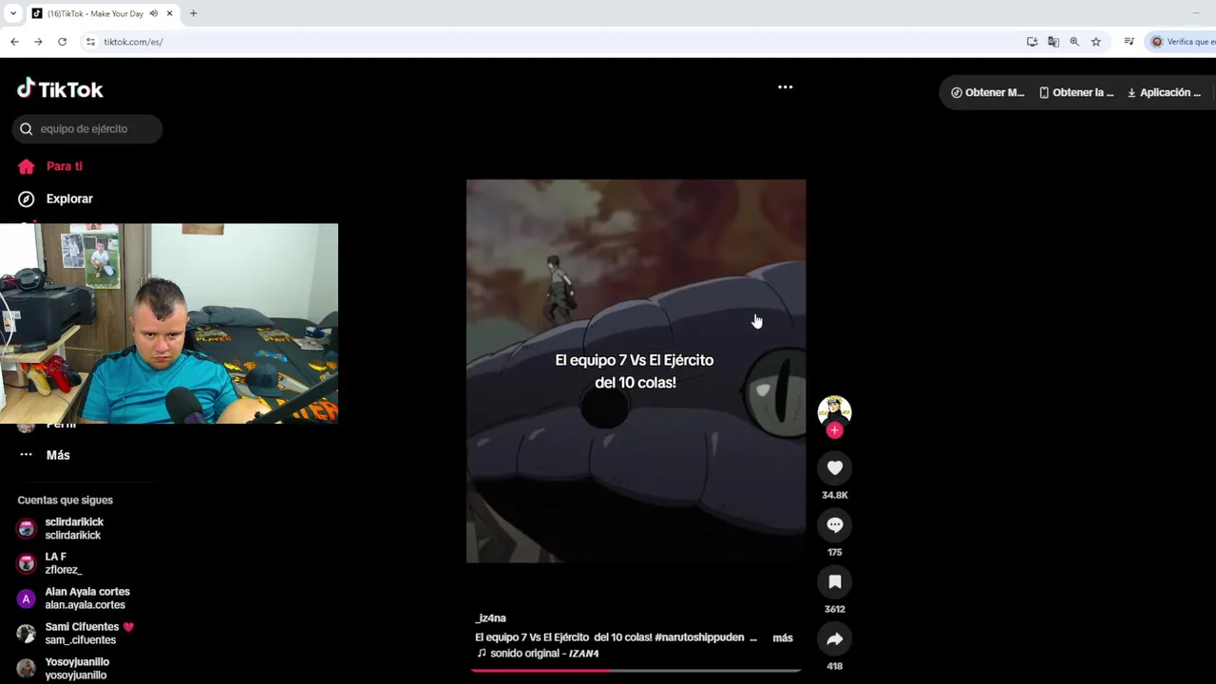Click the browser forward arrow

coord(38,42)
